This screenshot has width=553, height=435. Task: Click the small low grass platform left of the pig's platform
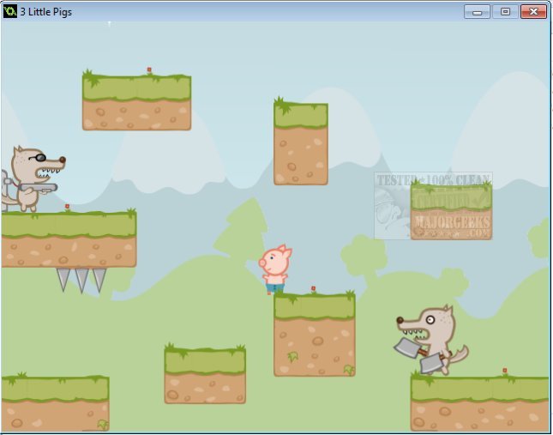205,373
